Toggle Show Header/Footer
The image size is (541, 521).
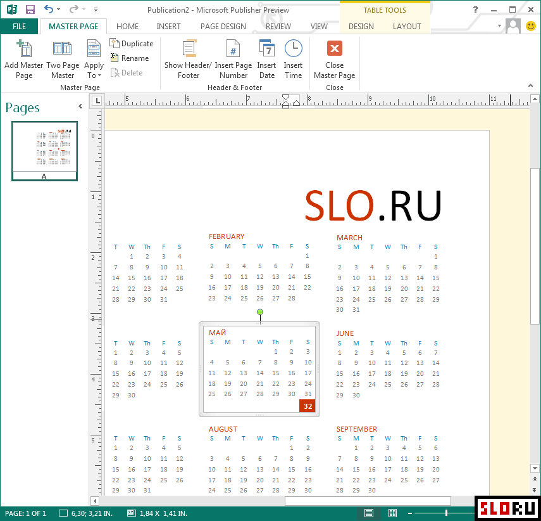tap(188, 60)
